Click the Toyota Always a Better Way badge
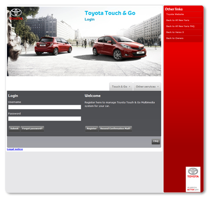The width and height of the screenshot is (209, 198). point(193,179)
